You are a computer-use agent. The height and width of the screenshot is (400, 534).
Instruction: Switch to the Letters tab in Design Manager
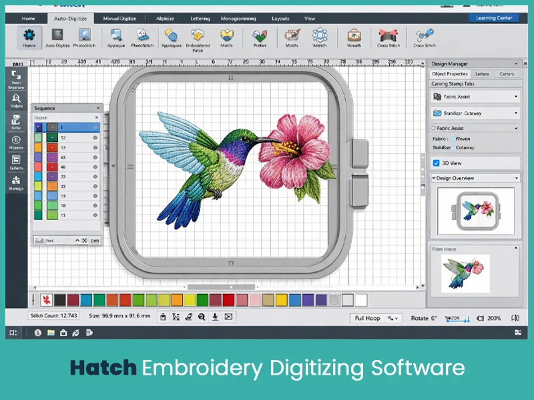pyautogui.click(x=482, y=74)
